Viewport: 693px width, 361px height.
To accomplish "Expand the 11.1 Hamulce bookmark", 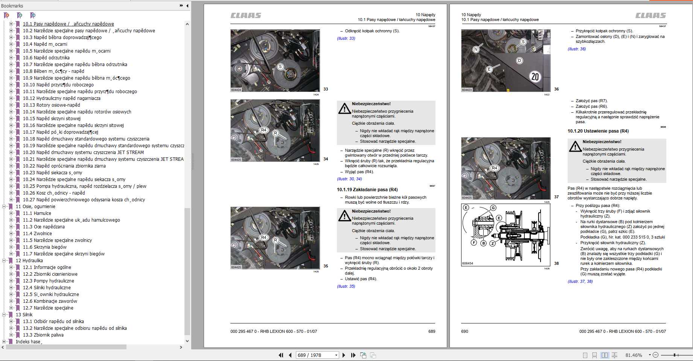I will [11, 213].
